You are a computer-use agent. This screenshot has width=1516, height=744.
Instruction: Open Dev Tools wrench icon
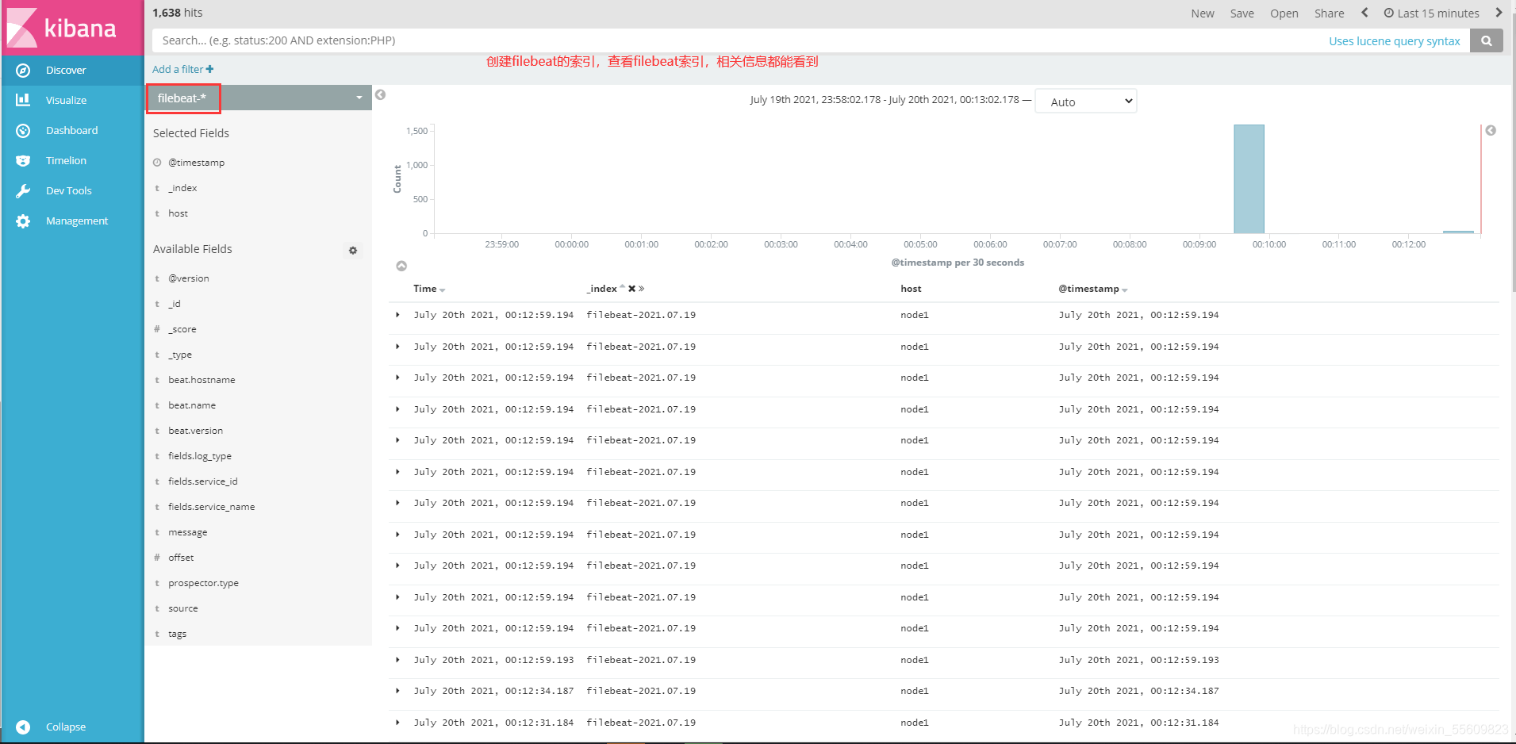pos(23,191)
